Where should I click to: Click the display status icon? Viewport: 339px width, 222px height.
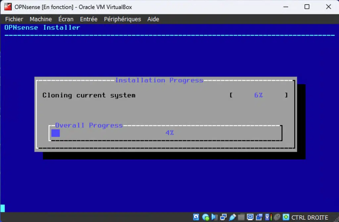pyautogui.click(x=250, y=217)
